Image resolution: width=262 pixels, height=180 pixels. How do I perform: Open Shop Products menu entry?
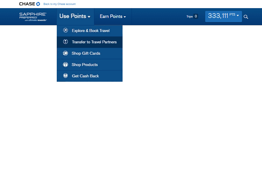90,65
